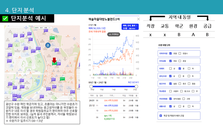
Task: Check the 외제차 상 checkbox
Action: [170, 68]
